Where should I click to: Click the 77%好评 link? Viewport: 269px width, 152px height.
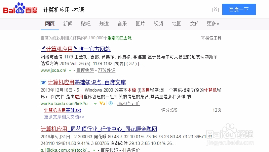107,70
